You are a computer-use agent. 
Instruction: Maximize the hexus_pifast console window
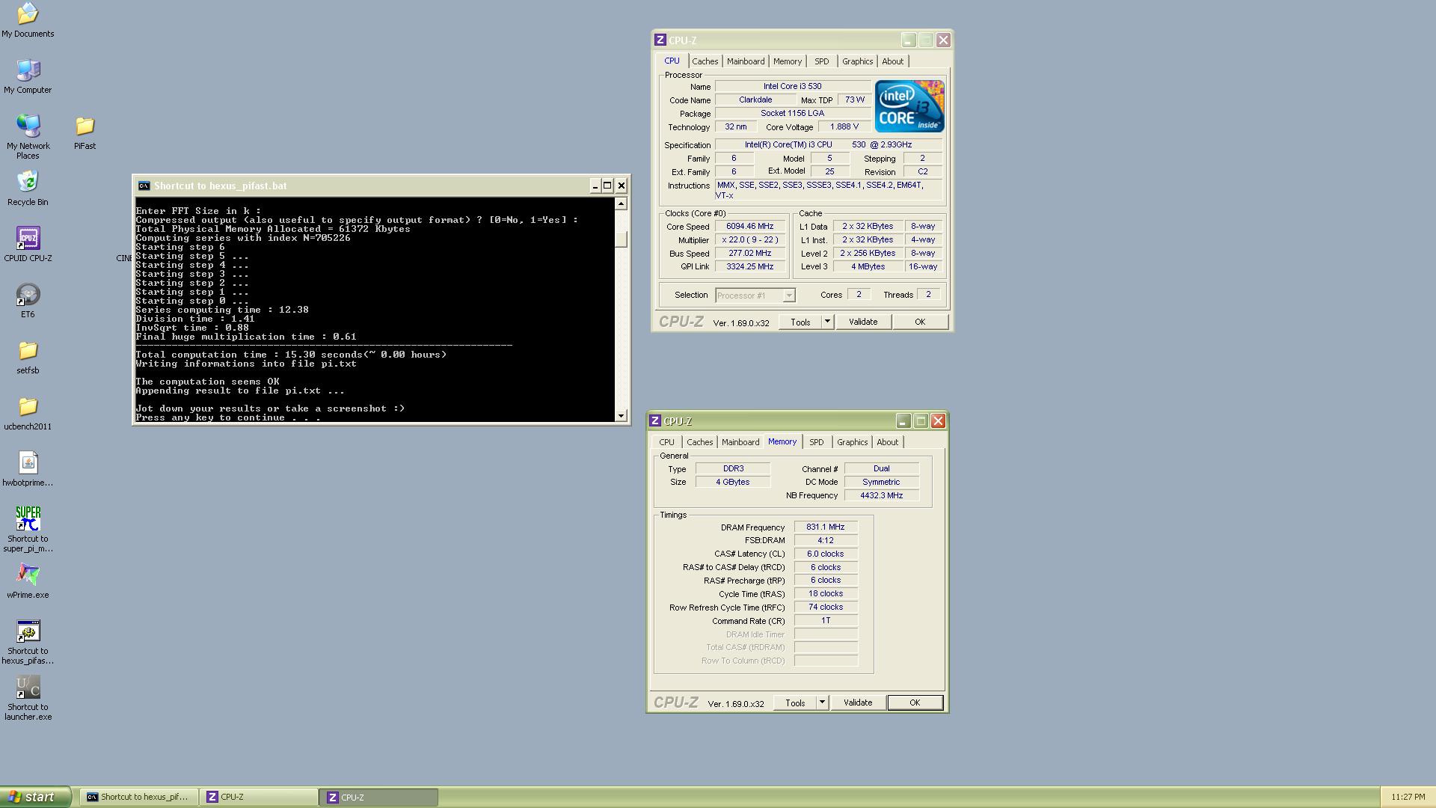(x=607, y=186)
